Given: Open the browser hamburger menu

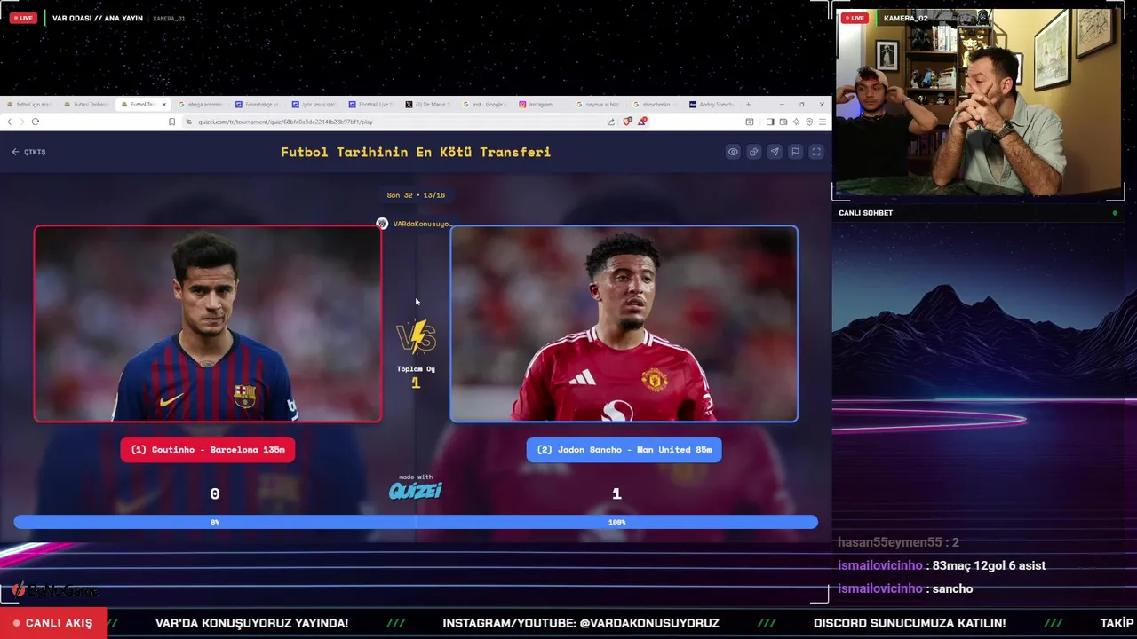Looking at the screenshot, I should (823, 122).
